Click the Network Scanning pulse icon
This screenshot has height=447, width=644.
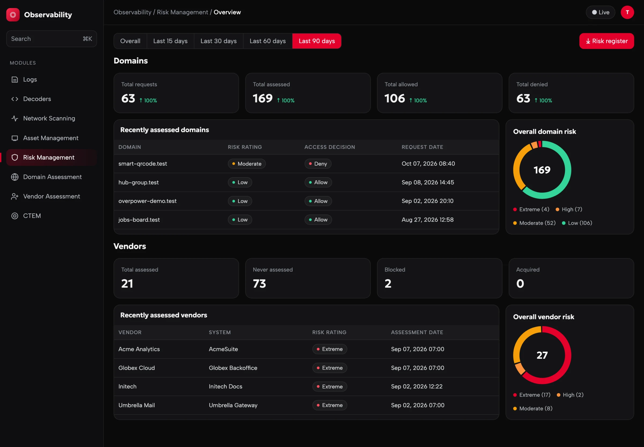tap(14, 118)
